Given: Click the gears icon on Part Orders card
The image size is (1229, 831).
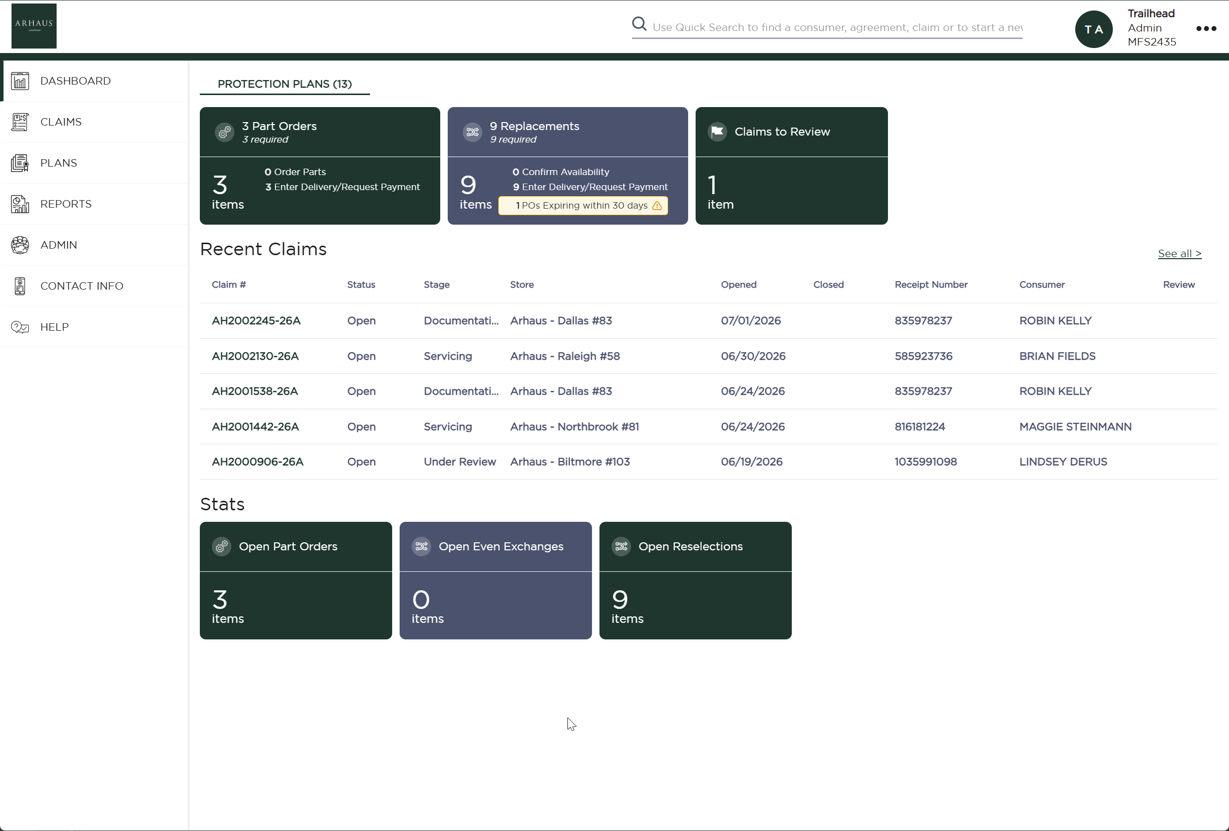Looking at the screenshot, I should click(224, 132).
